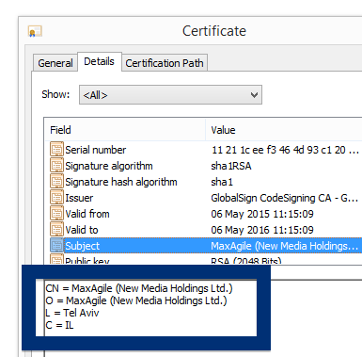The height and width of the screenshot is (357, 362).
Task: Select the Valid from row
Action: (204, 214)
